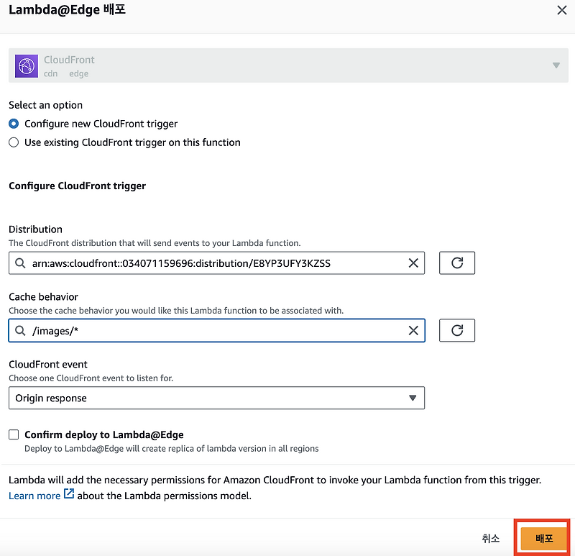Click inside the Distribution ARN input field

point(216,263)
